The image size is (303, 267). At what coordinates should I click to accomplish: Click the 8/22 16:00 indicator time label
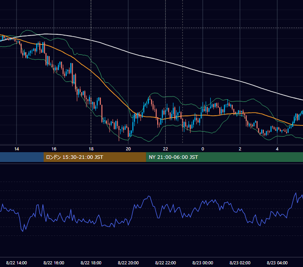pos(54,263)
